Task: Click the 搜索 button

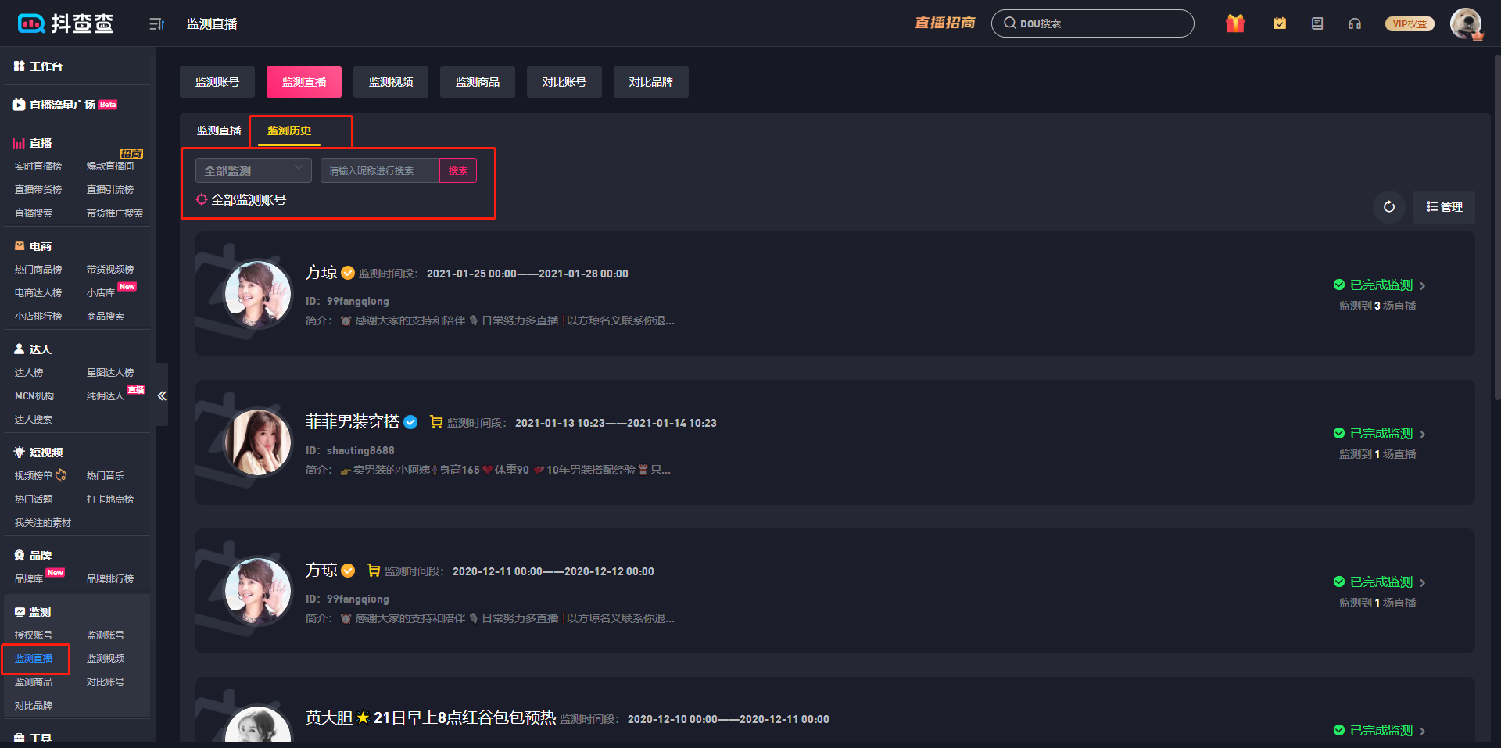Action: coord(458,170)
